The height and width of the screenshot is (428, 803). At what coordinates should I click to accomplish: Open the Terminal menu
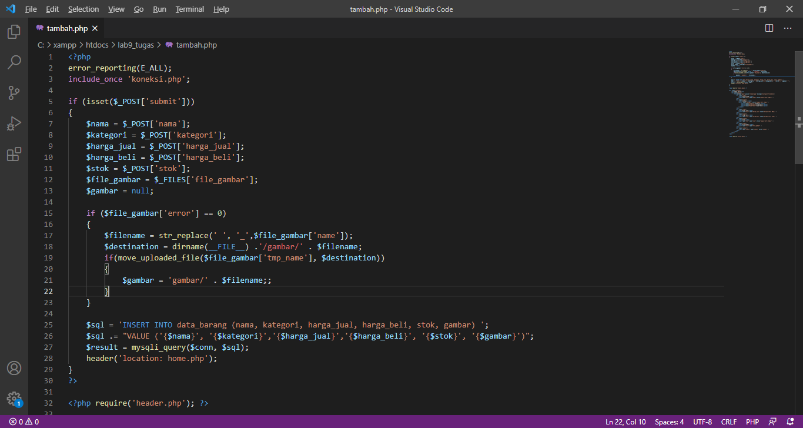tap(189, 9)
